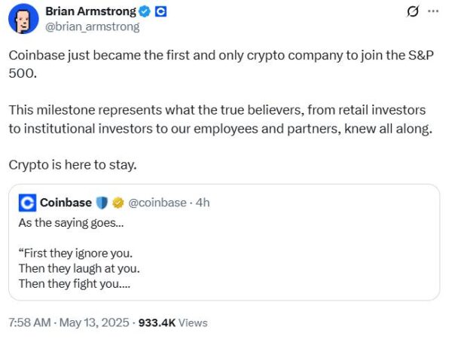Click the Coinbase logo in the quoted post

click(27, 203)
